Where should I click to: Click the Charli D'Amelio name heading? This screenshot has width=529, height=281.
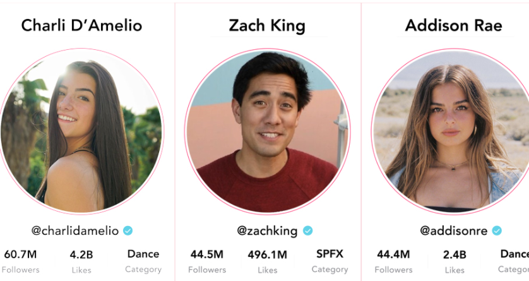click(x=81, y=25)
